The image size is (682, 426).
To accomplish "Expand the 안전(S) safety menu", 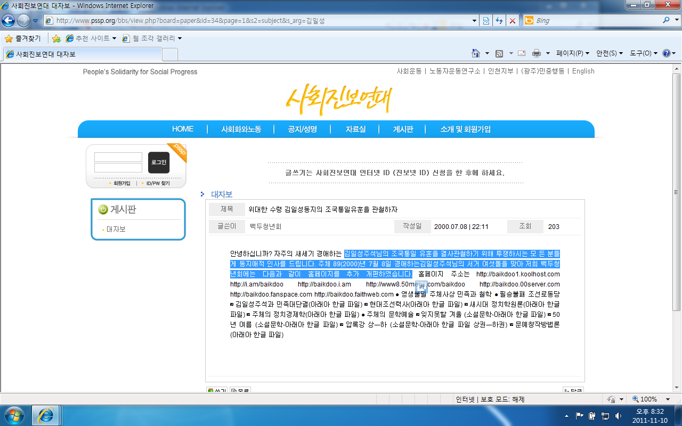I will (x=610, y=53).
